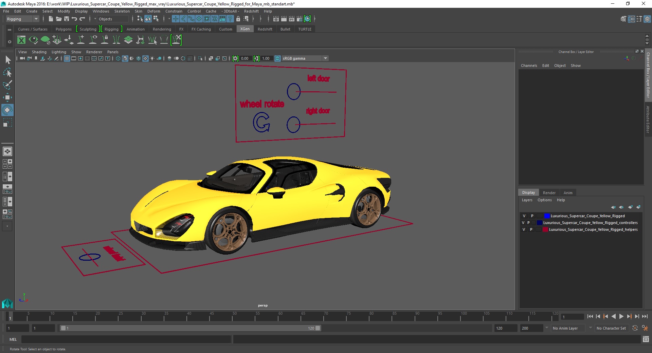Open the Render layer tab

[549, 192]
